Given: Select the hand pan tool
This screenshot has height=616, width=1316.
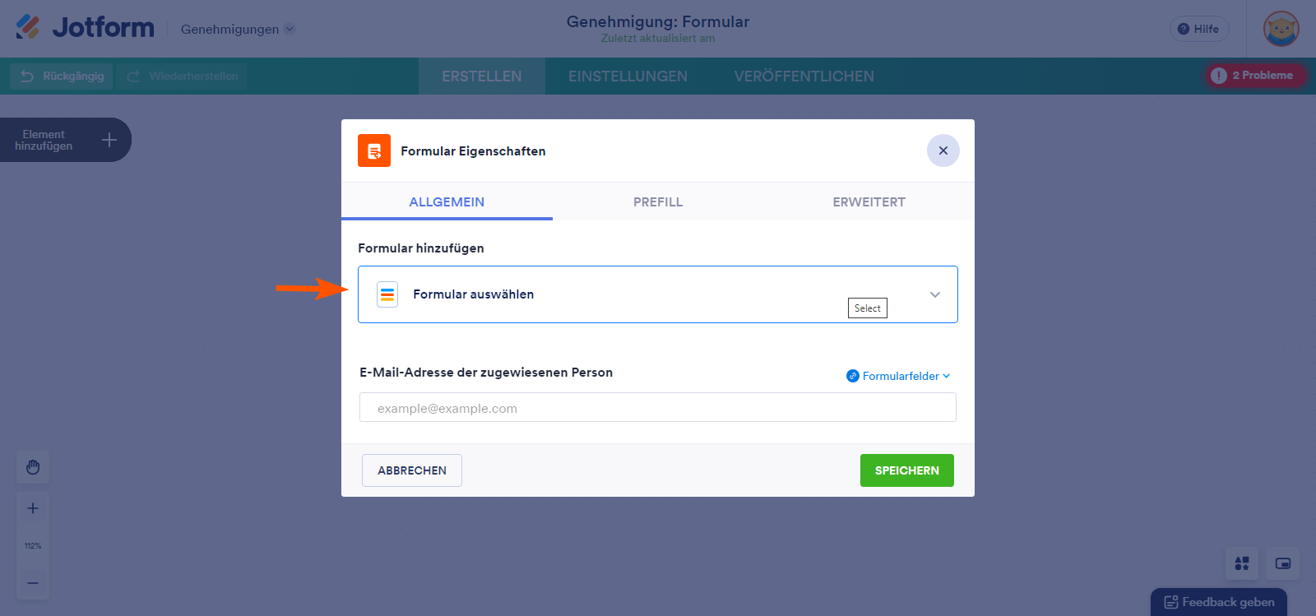Looking at the screenshot, I should [x=33, y=467].
